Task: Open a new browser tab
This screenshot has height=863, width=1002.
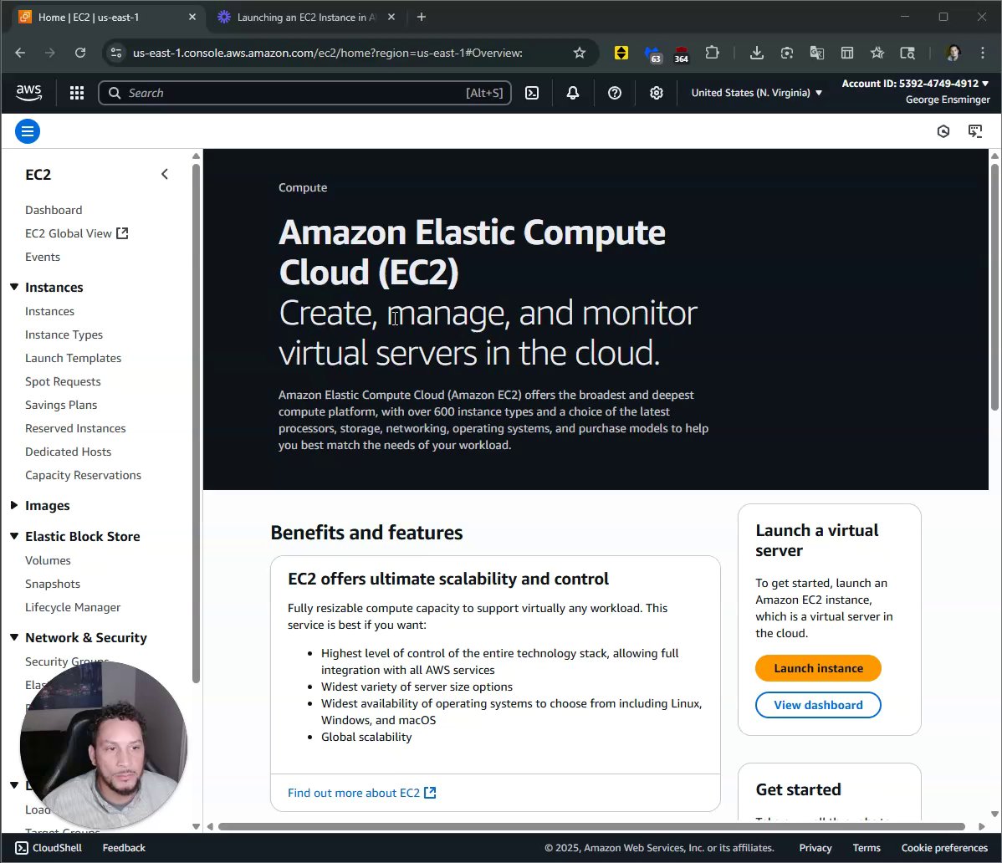Action: tap(421, 18)
